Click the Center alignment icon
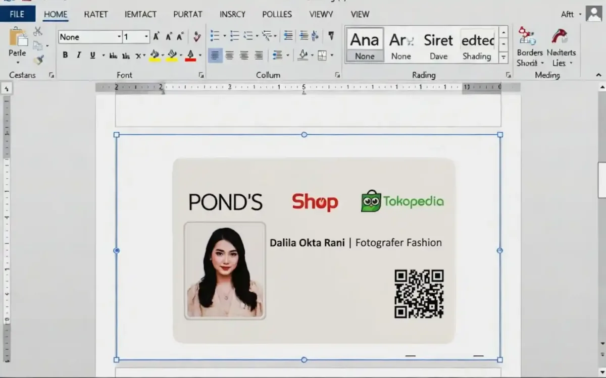 (x=230, y=56)
